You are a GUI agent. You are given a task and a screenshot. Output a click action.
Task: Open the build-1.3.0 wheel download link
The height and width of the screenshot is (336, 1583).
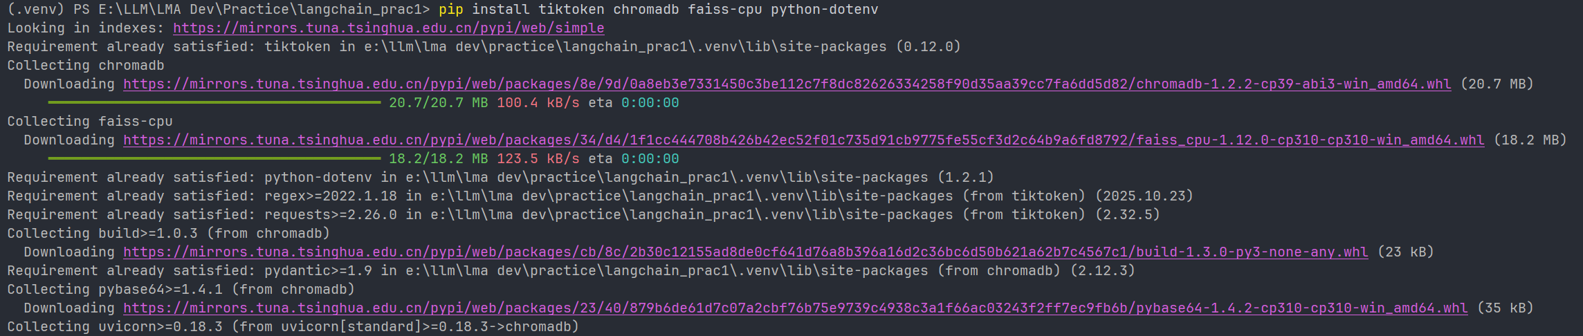(745, 252)
